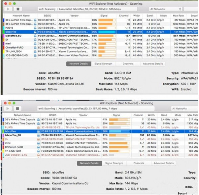The width and height of the screenshot is (199, 195).
Task: Select mimi network in upper window
Action: coord(100,44)
